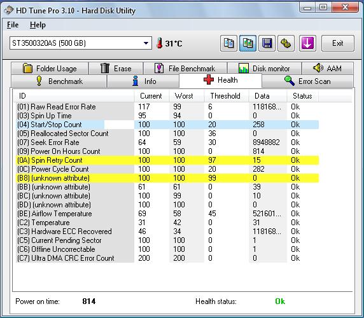Switch to the Benchmark tab
This screenshot has height=318, width=364.
[x=59, y=81]
